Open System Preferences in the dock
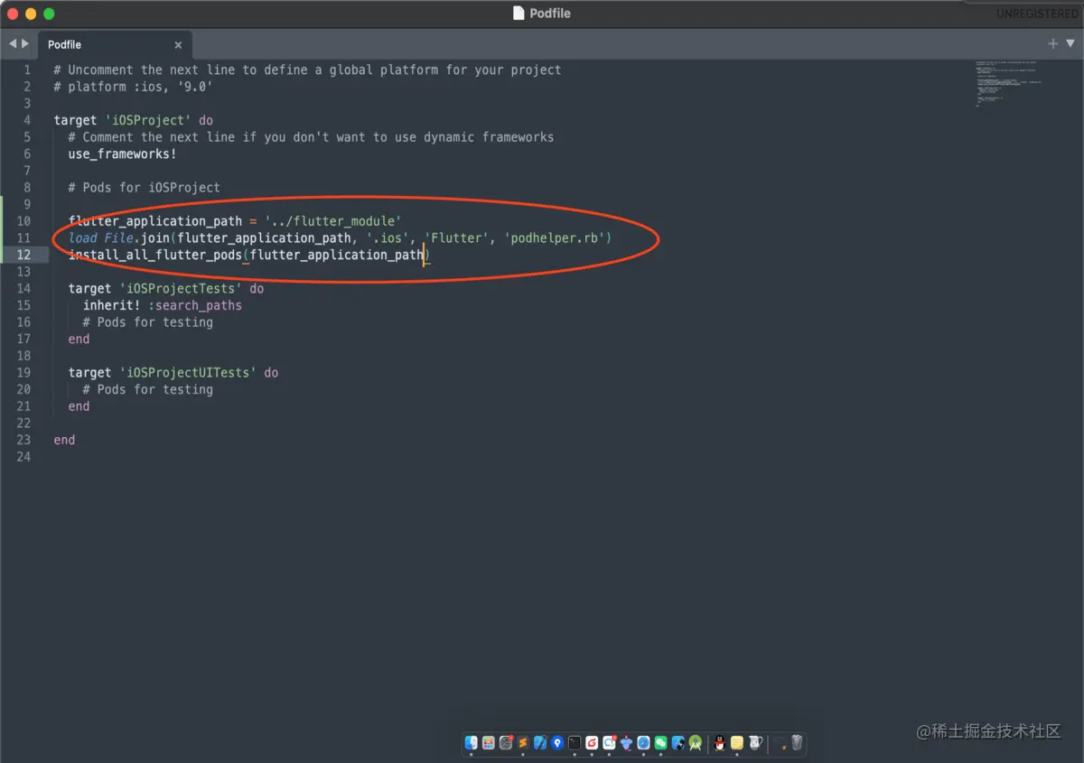The width and height of the screenshot is (1084, 763). [x=506, y=743]
